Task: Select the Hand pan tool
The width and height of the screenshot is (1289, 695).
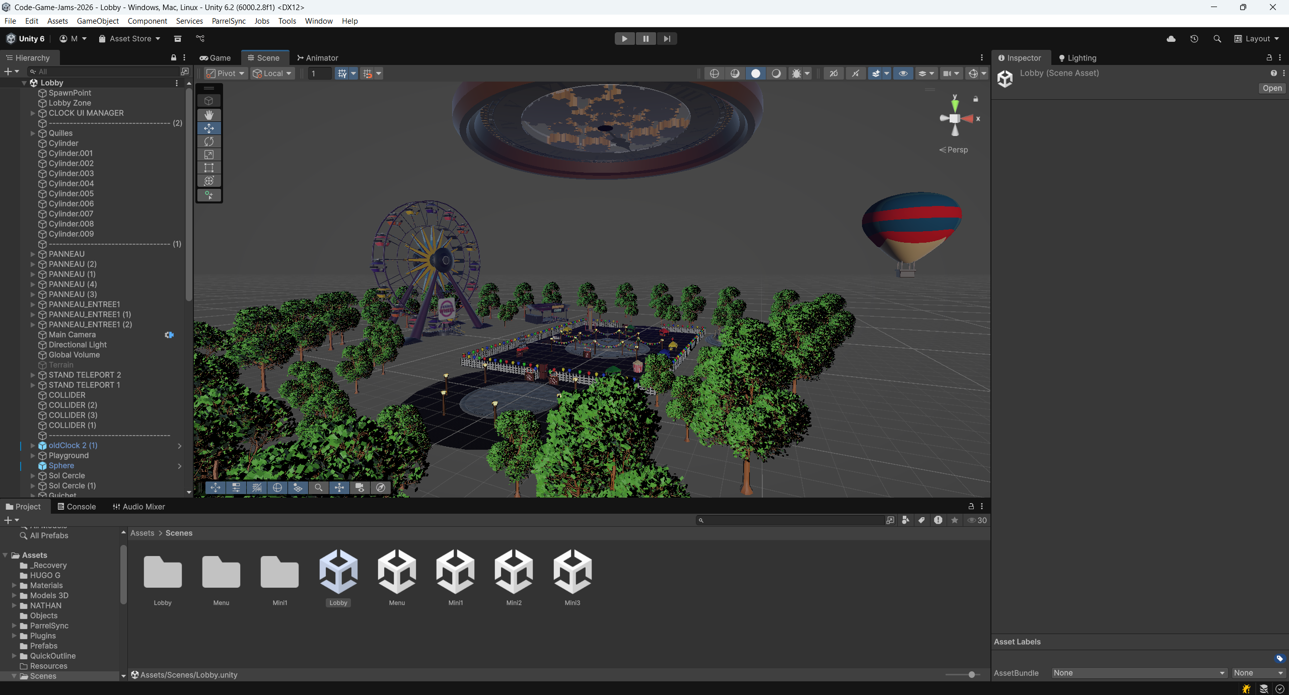Action: click(209, 115)
